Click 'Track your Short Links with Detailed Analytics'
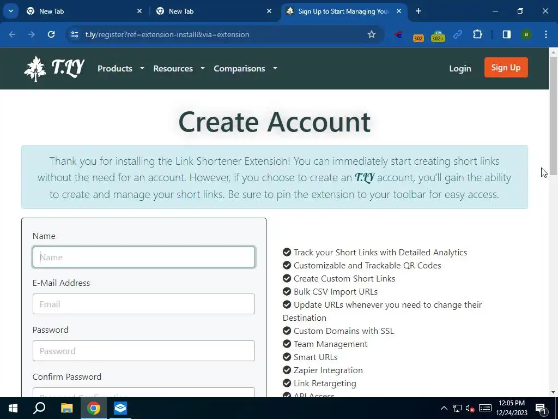The width and height of the screenshot is (558, 419). point(380,252)
